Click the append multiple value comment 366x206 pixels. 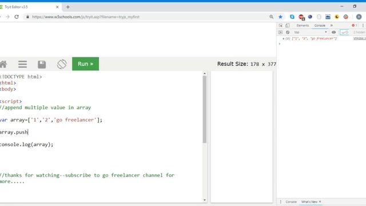point(45,108)
